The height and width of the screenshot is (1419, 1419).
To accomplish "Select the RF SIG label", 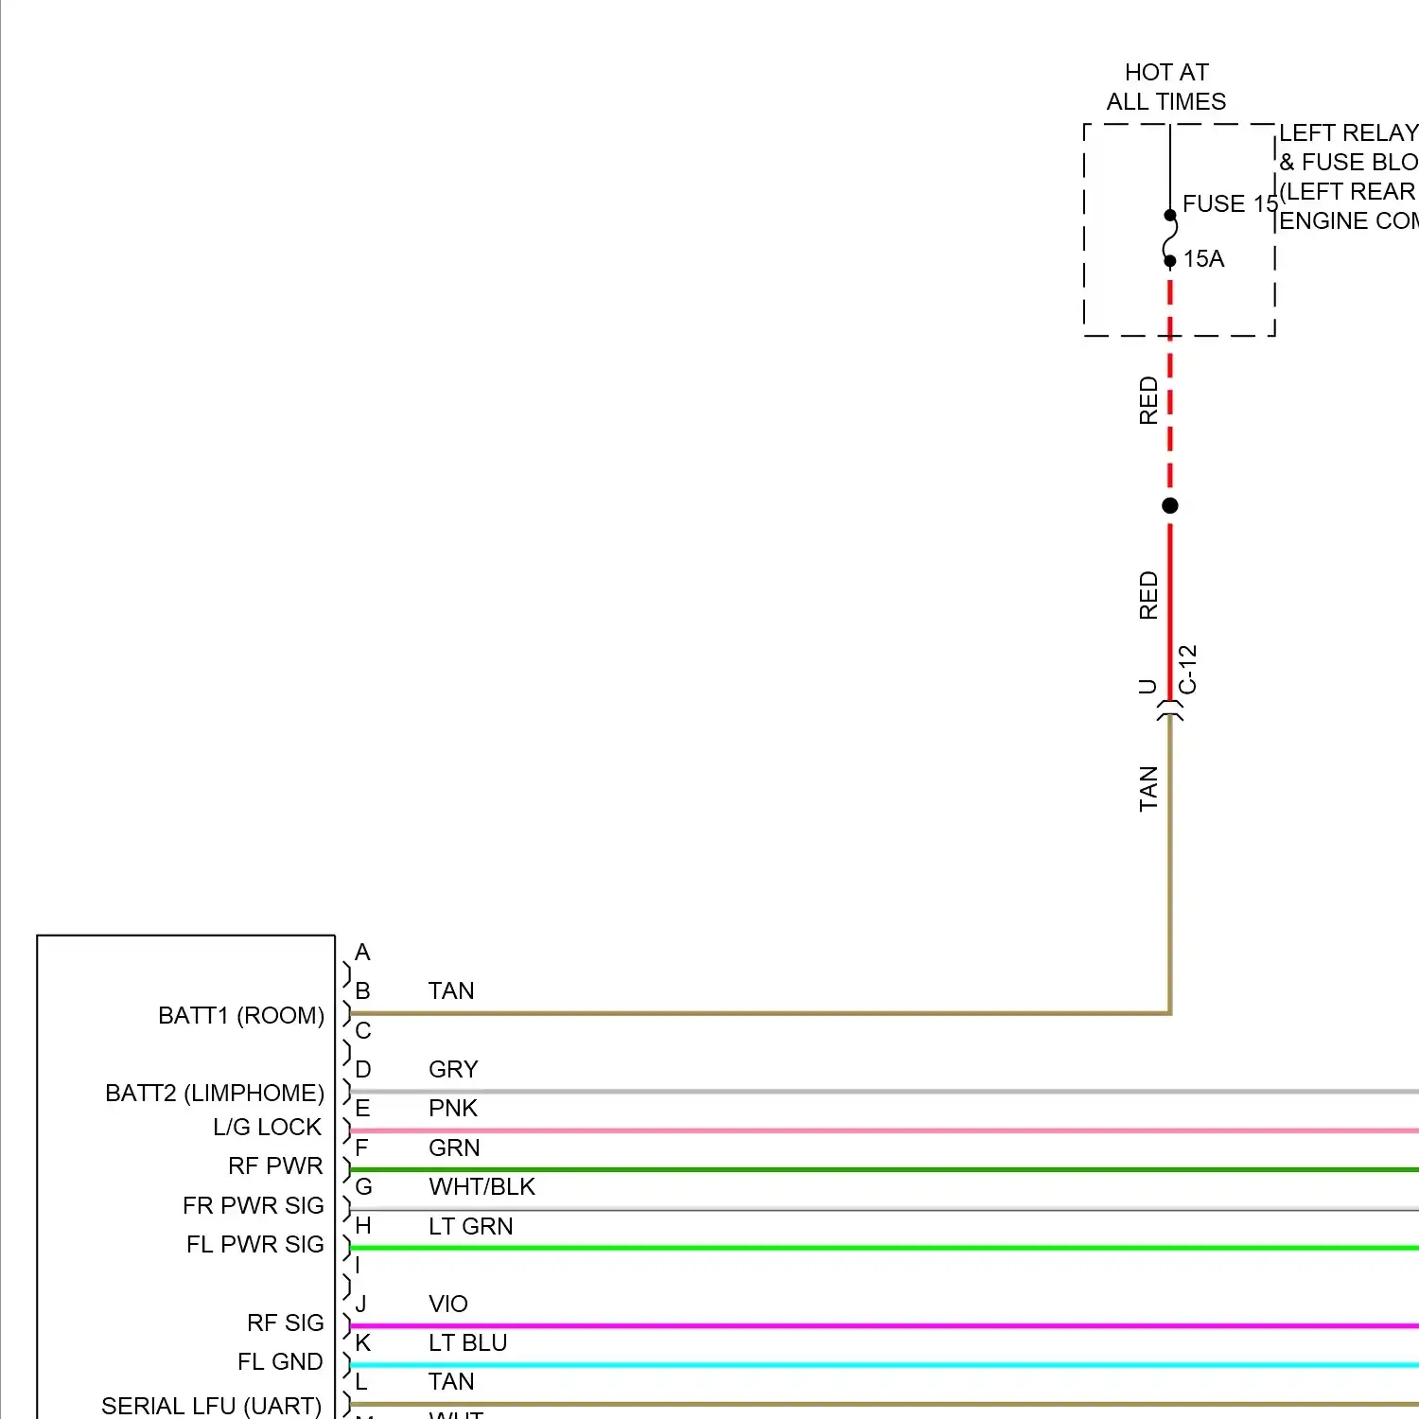I will pos(286,1323).
